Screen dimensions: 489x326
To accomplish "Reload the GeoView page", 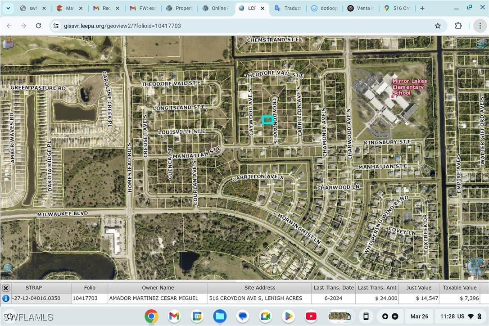I will 38,26.
